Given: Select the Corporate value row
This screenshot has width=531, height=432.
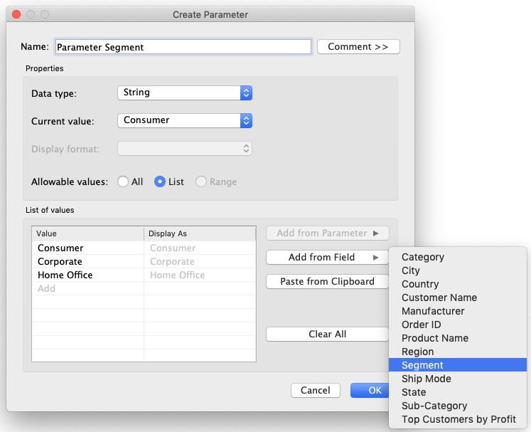Looking at the screenshot, I should (60, 261).
